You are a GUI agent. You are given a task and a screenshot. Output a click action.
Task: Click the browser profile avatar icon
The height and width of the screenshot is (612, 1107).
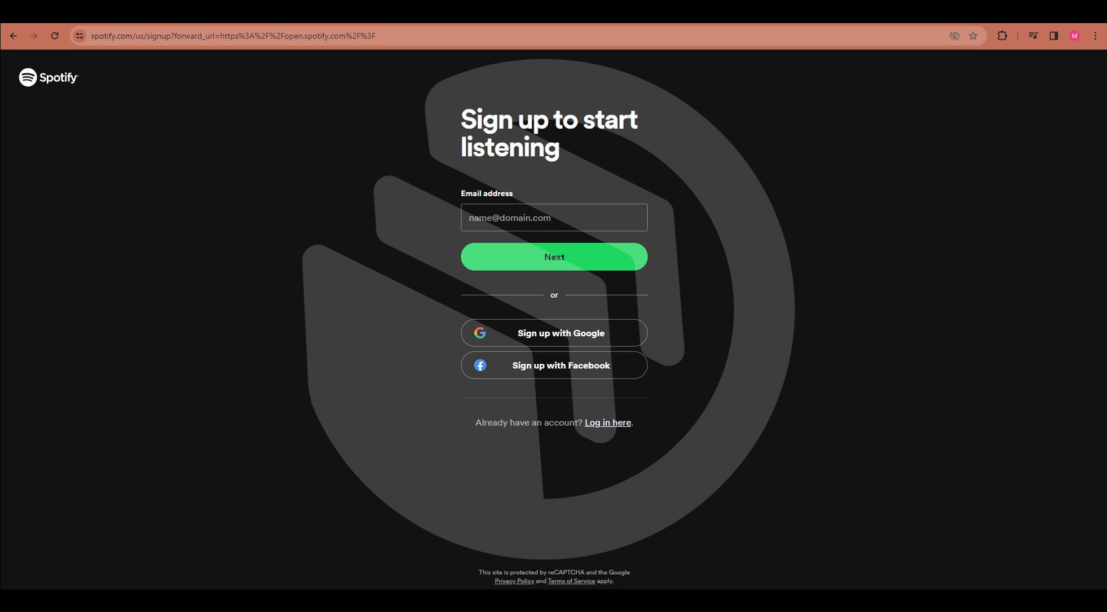tap(1075, 36)
